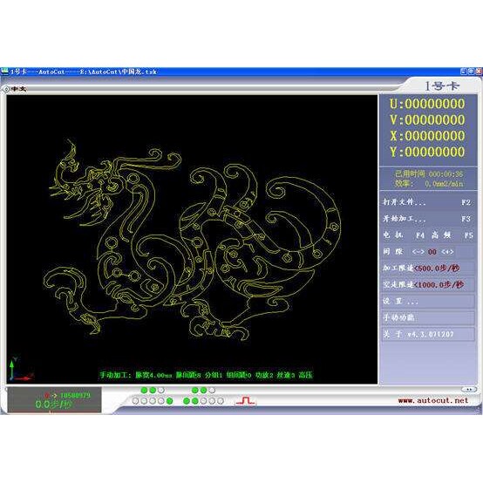
Task: Decrease the gap with the <-> button
Action: click(418, 252)
